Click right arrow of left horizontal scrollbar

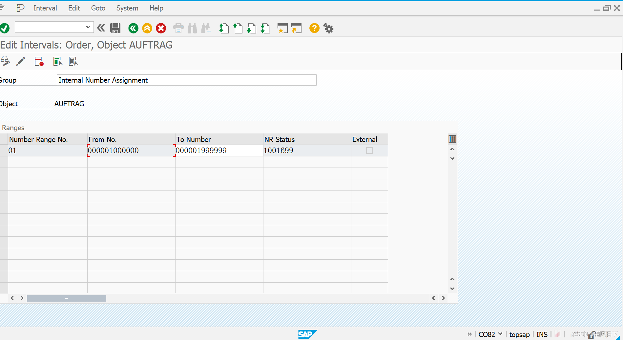coord(22,298)
